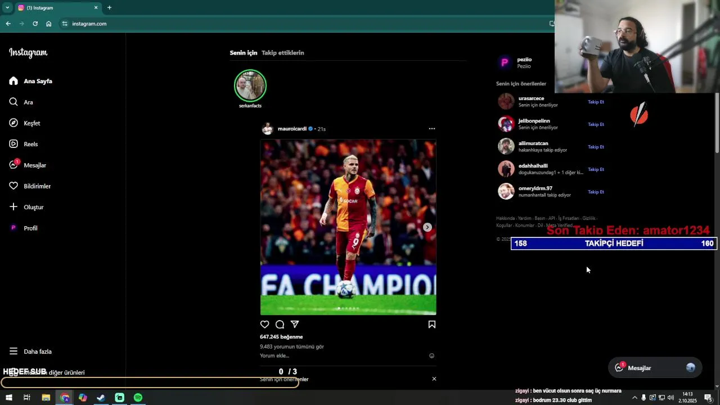
Task: Click the browser back arrow
Action: pyautogui.click(x=8, y=24)
